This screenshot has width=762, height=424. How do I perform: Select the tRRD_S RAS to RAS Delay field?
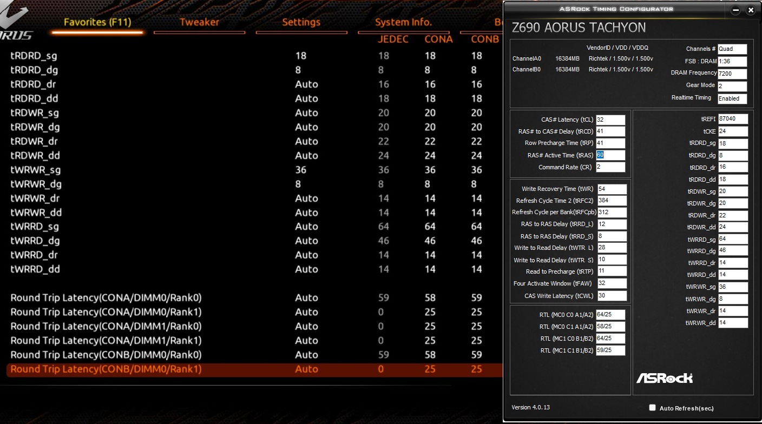coord(612,236)
